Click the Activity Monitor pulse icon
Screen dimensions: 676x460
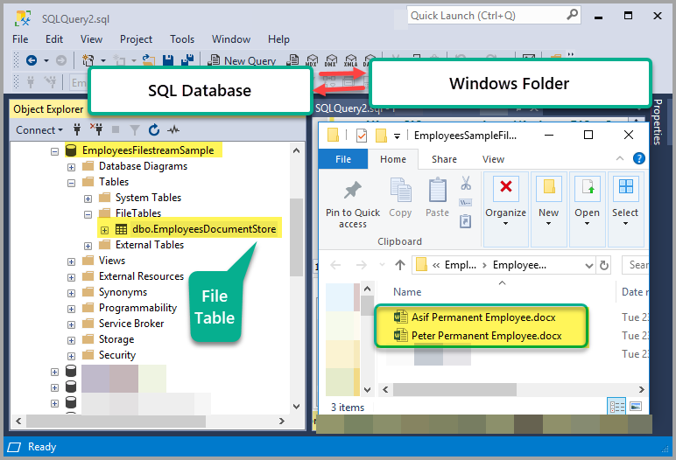click(173, 129)
